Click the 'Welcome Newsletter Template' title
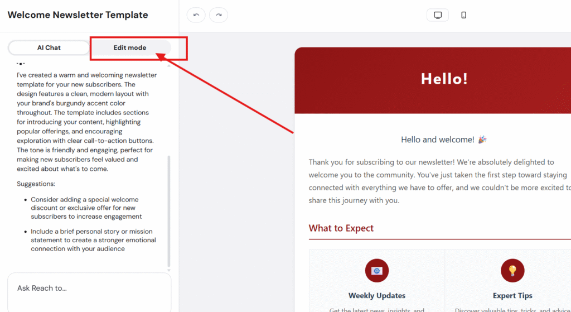The width and height of the screenshot is (571, 312). tap(78, 15)
